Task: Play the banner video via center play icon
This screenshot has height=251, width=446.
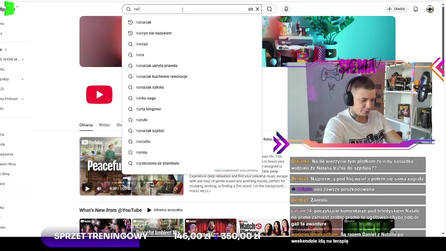Action: (330, 53)
